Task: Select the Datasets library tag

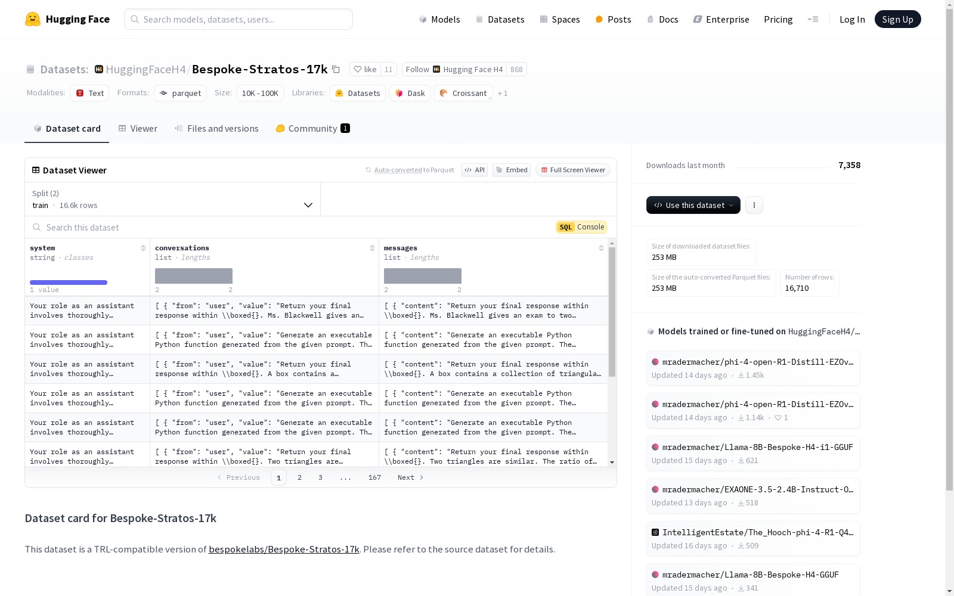Action: (358, 93)
